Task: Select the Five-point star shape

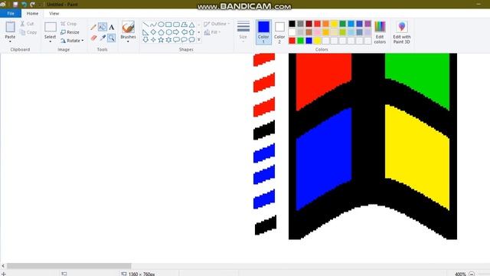Action: click(x=161, y=40)
